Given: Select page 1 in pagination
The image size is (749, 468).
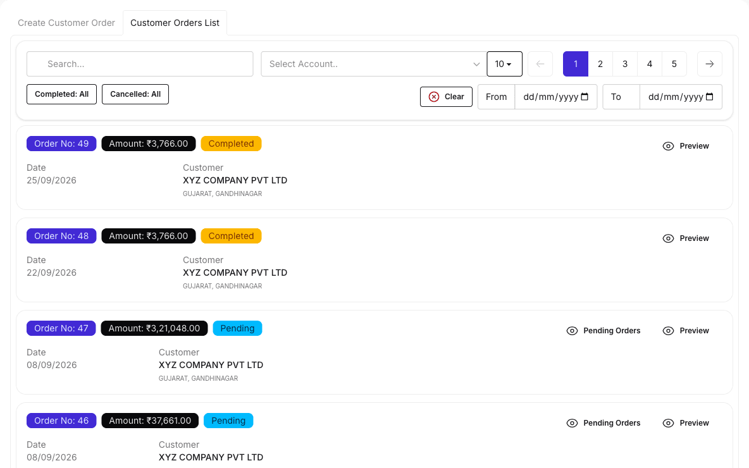Looking at the screenshot, I should (576, 64).
